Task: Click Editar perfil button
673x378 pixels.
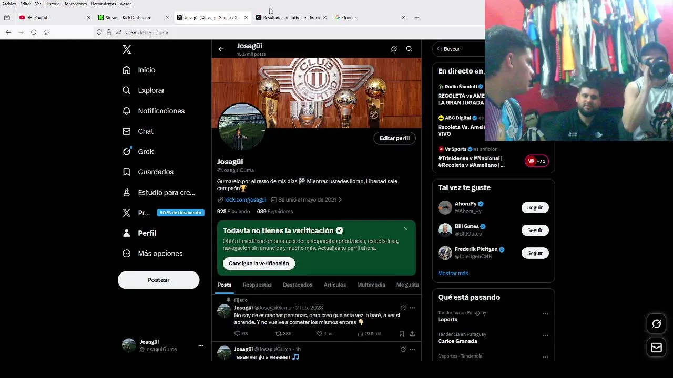Action: [x=394, y=138]
